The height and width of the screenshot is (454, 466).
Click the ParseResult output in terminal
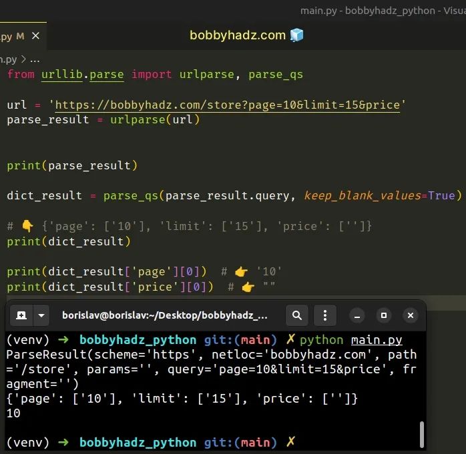(x=212, y=369)
